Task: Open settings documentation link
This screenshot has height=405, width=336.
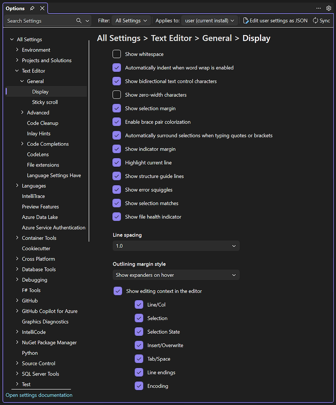Action: [39, 395]
